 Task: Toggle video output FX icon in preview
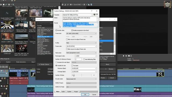(68, 5)
